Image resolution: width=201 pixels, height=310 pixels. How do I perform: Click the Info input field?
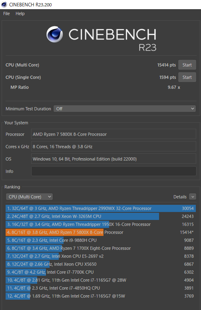113,171
